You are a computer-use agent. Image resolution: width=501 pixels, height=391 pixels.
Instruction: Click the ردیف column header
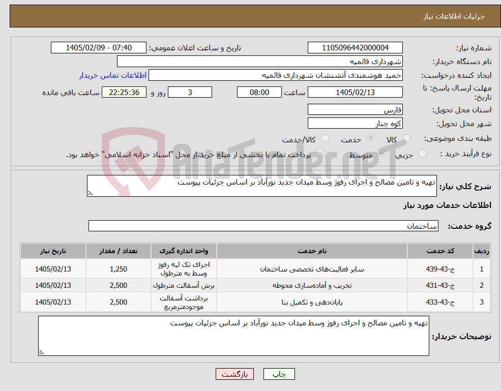coord(482,251)
